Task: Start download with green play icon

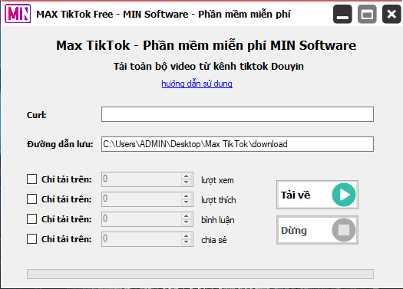Action: [344, 195]
